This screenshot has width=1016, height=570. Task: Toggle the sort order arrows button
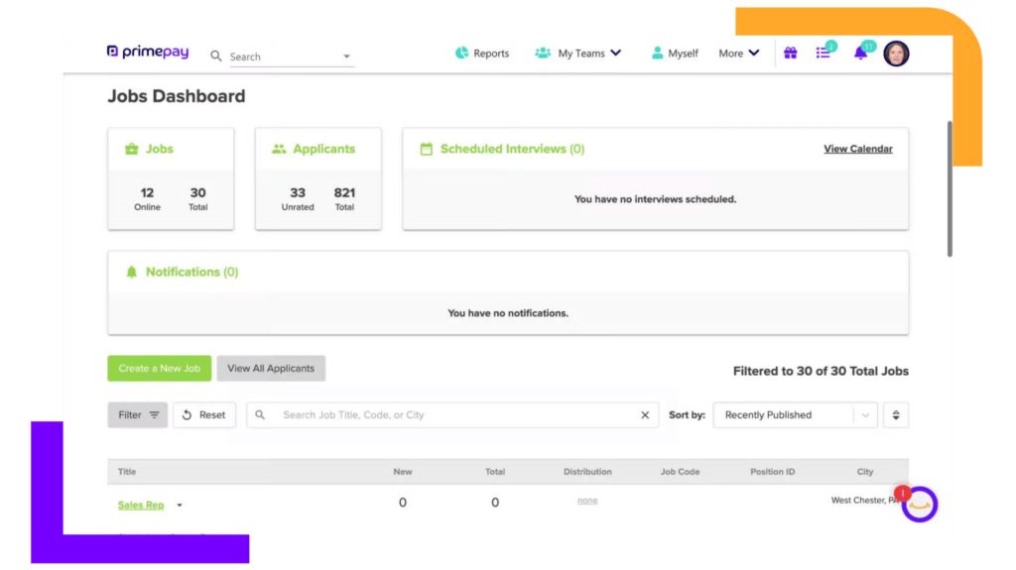(896, 415)
